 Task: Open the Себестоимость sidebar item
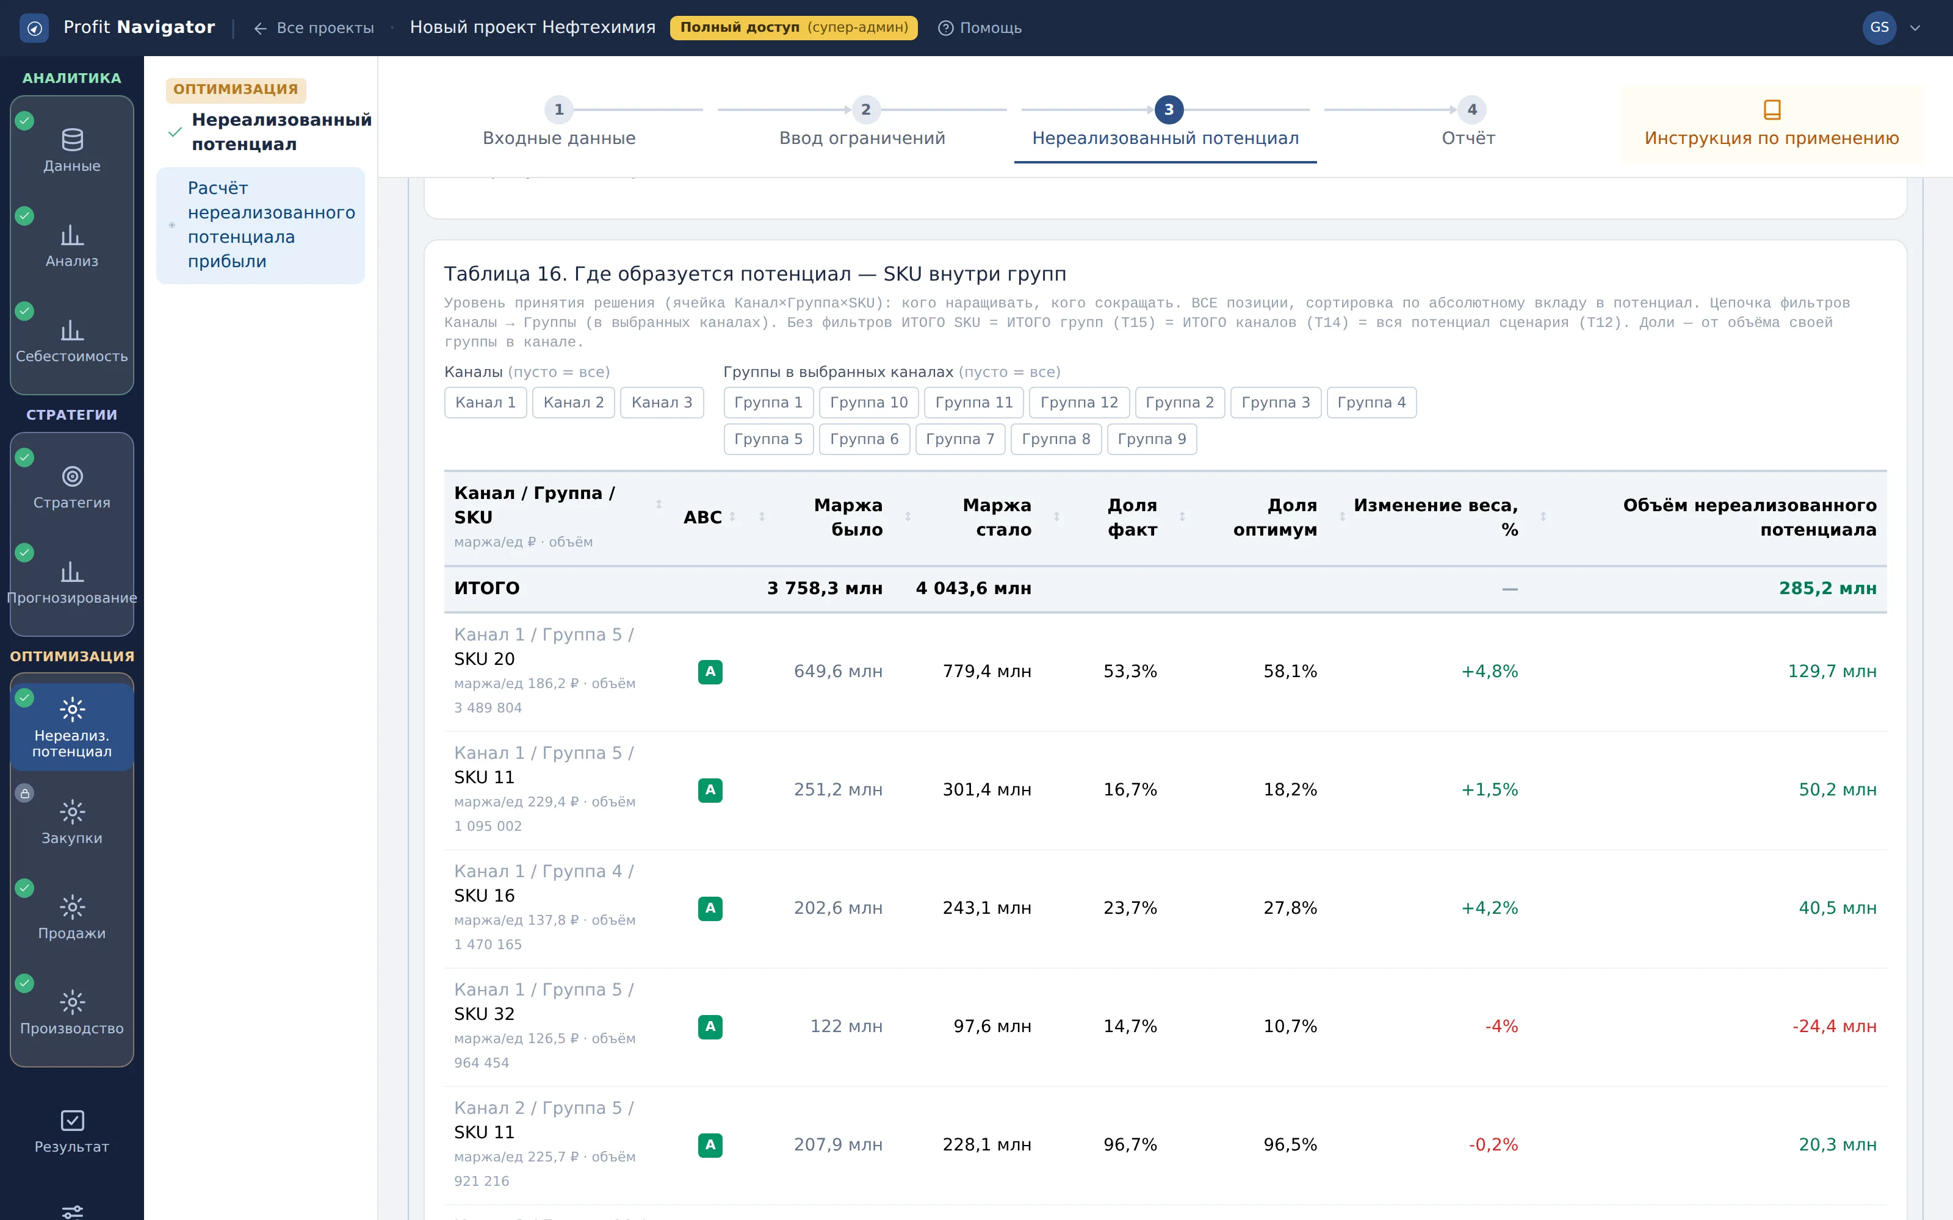click(72, 342)
